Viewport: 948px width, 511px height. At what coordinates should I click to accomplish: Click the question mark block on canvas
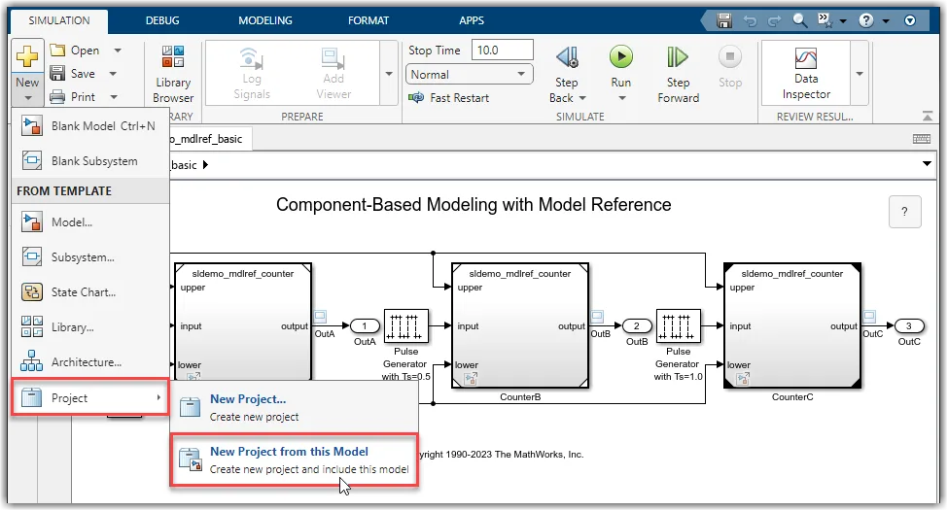pyautogui.click(x=904, y=212)
